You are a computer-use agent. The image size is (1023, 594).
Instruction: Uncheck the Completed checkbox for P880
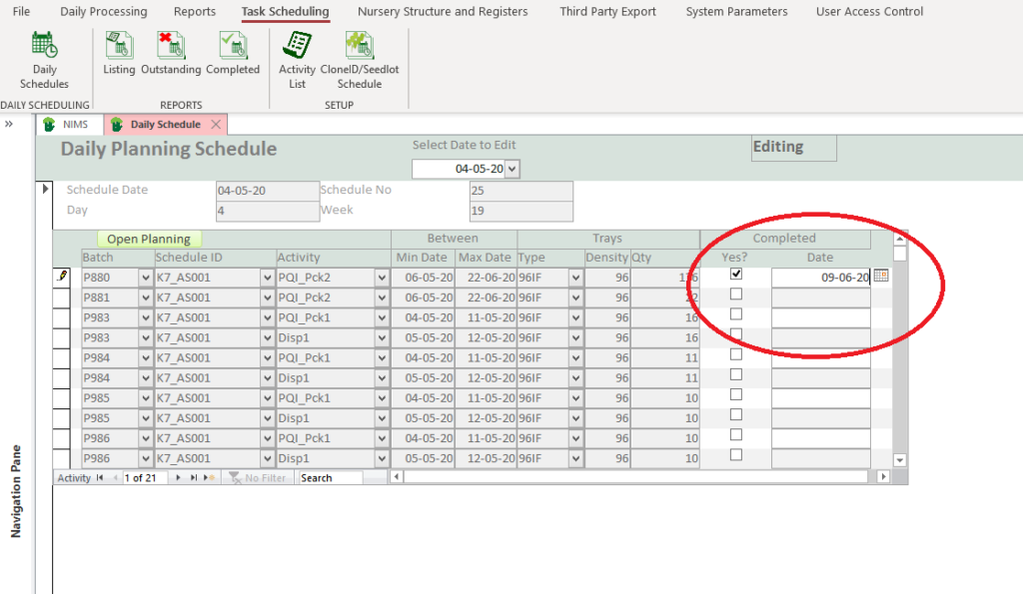pyautogui.click(x=736, y=274)
